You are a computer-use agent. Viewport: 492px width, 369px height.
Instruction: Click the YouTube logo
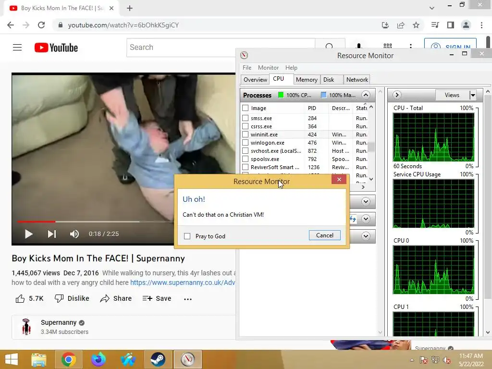(x=56, y=48)
